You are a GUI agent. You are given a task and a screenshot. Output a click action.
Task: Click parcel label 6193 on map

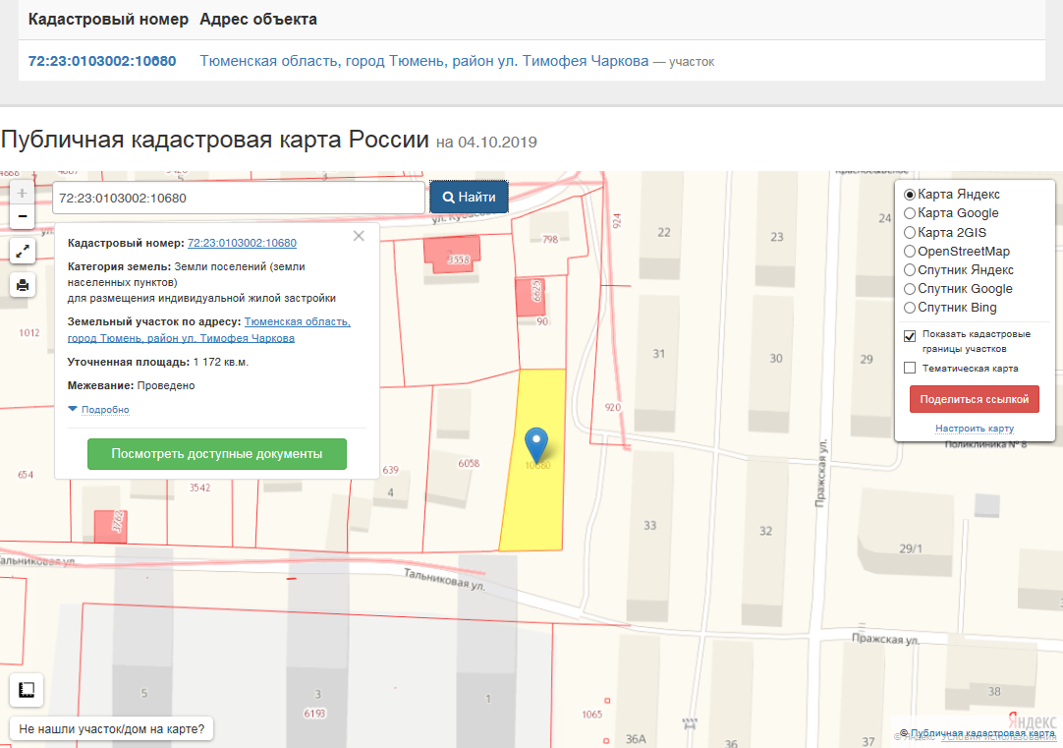click(315, 714)
